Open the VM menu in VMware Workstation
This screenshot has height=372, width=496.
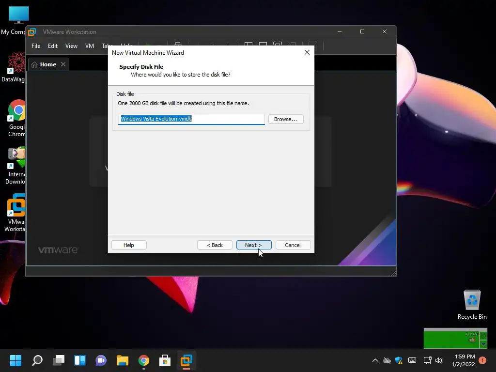point(90,46)
